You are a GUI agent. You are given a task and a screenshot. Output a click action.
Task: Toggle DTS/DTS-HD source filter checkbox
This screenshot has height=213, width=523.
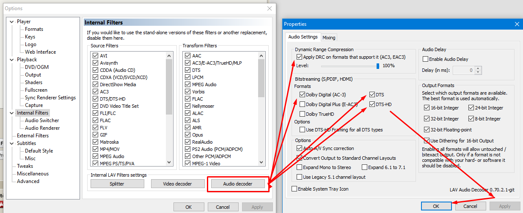(x=95, y=99)
